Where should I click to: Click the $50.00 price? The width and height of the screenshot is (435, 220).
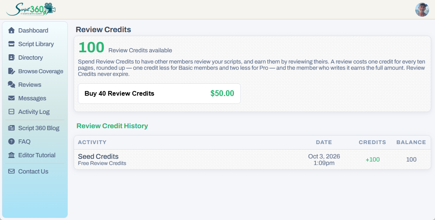[x=222, y=93]
